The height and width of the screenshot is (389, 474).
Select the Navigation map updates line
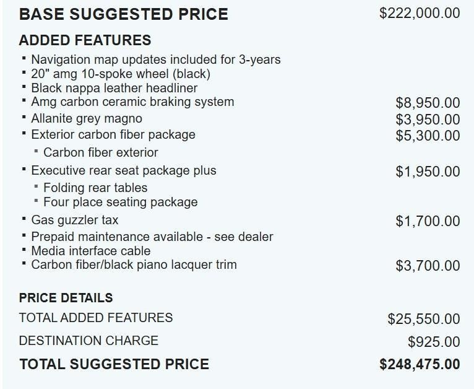click(155, 60)
